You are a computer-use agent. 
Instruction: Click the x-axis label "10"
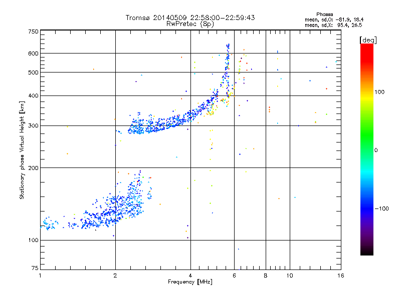pyautogui.click(x=290, y=275)
